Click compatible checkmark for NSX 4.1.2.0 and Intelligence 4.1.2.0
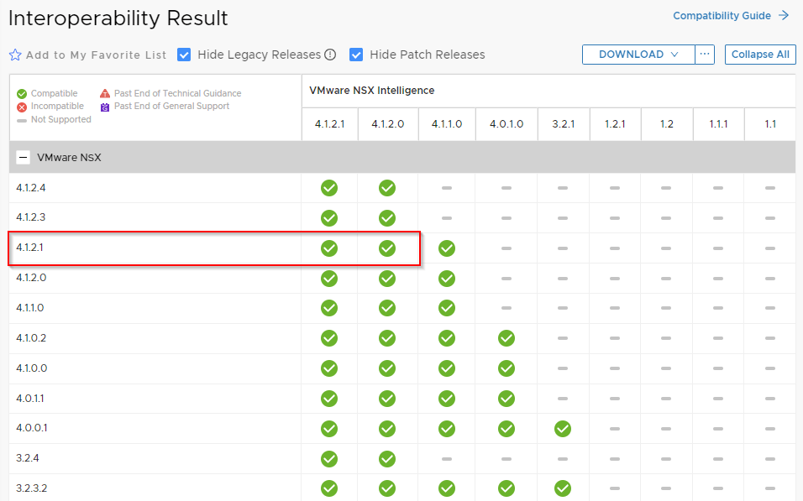 (x=387, y=279)
